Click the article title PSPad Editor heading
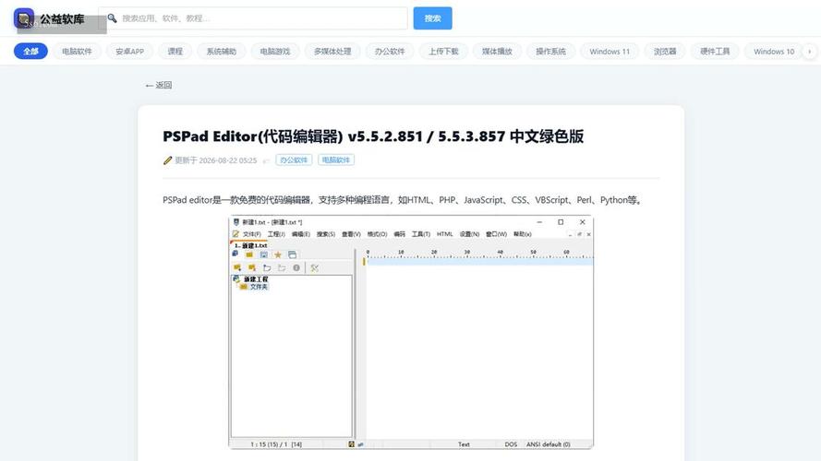Screen dimensions: 821x461 tap(373, 136)
